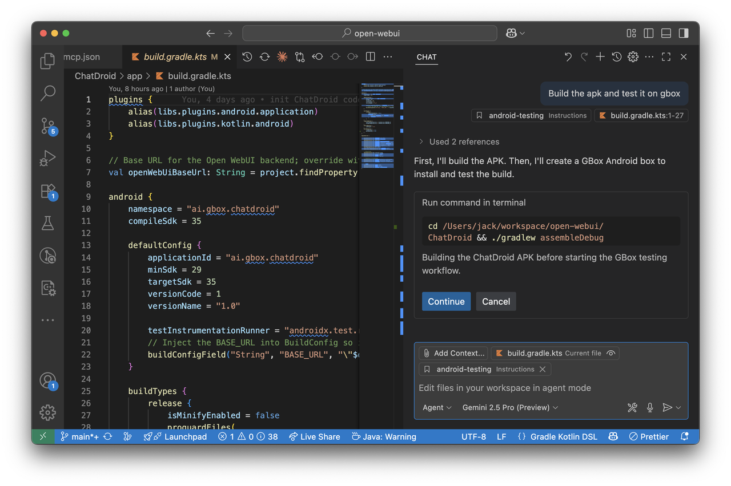731x486 pixels.
Task: Click Java: Warning status item
Action: pos(384,436)
